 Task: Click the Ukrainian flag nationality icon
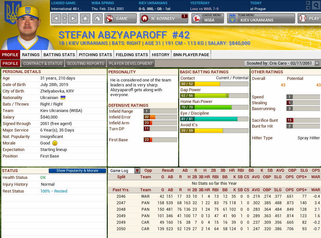point(63,98)
